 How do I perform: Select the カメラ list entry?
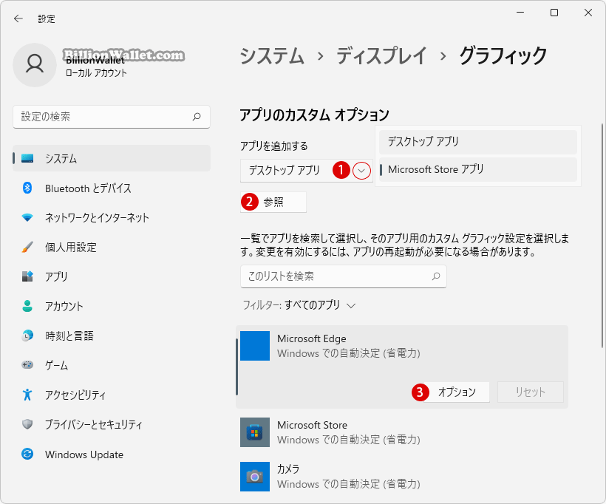pyautogui.click(x=402, y=477)
